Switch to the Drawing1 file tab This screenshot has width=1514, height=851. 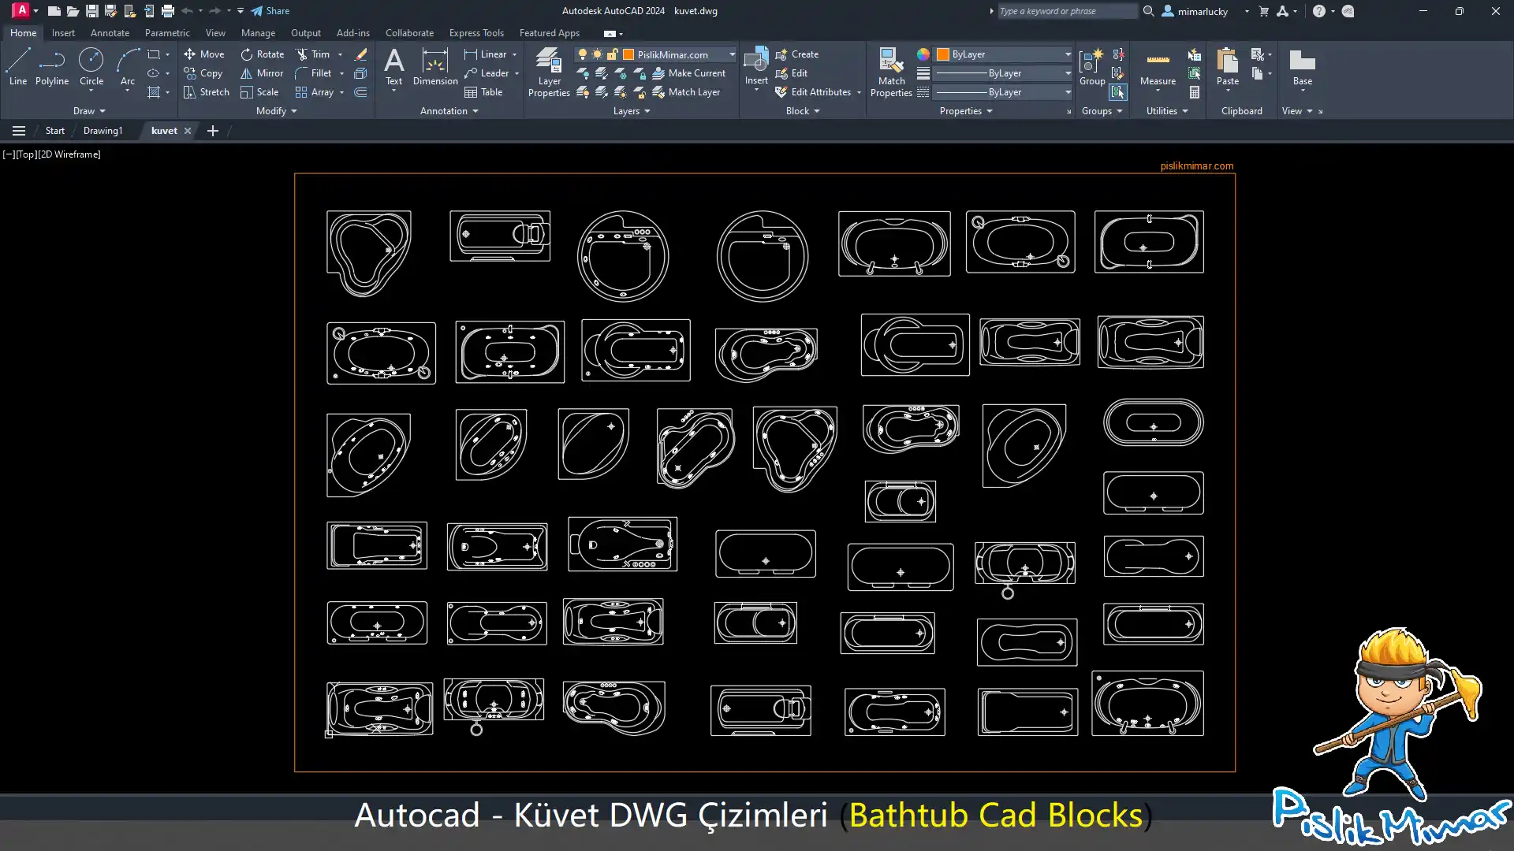click(x=103, y=131)
